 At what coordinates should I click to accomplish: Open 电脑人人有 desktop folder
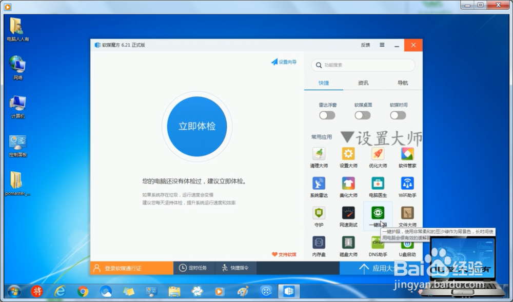click(x=18, y=30)
